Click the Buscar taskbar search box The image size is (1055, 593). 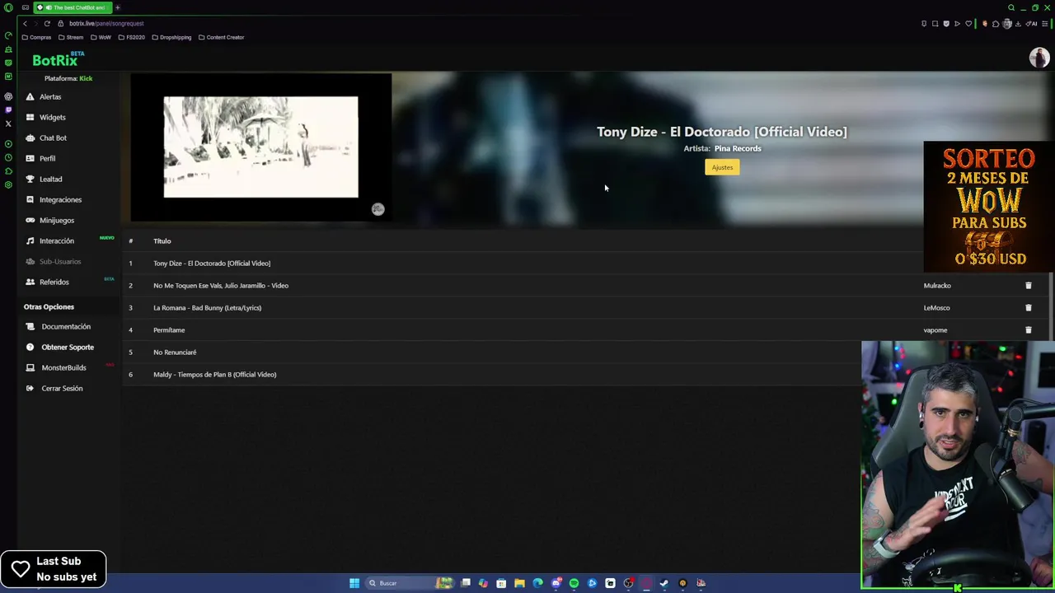[x=409, y=583]
